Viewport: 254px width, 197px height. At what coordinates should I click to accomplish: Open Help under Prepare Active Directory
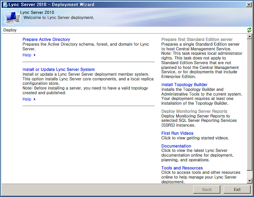[27, 55]
